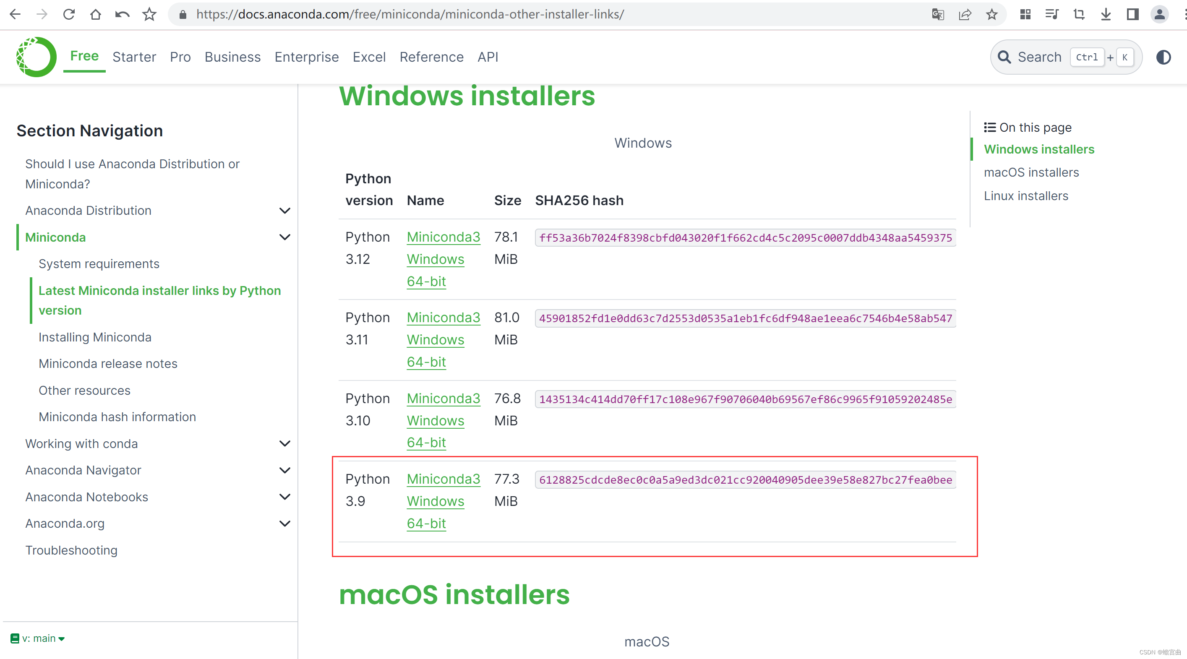Open the extensions grid icon

pos(1025,14)
